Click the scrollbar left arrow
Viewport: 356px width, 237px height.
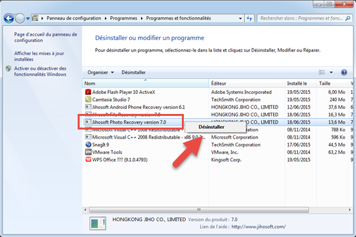[85, 210]
